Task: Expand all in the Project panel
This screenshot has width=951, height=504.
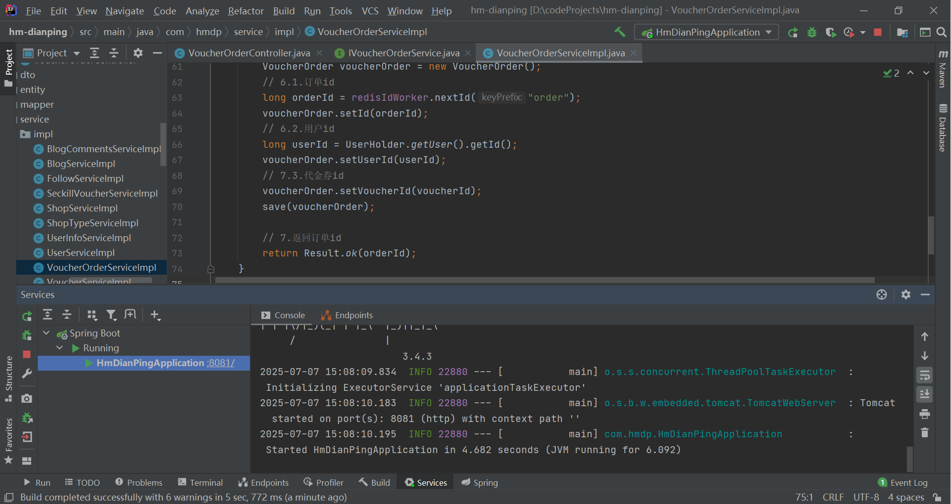Action: click(95, 53)
